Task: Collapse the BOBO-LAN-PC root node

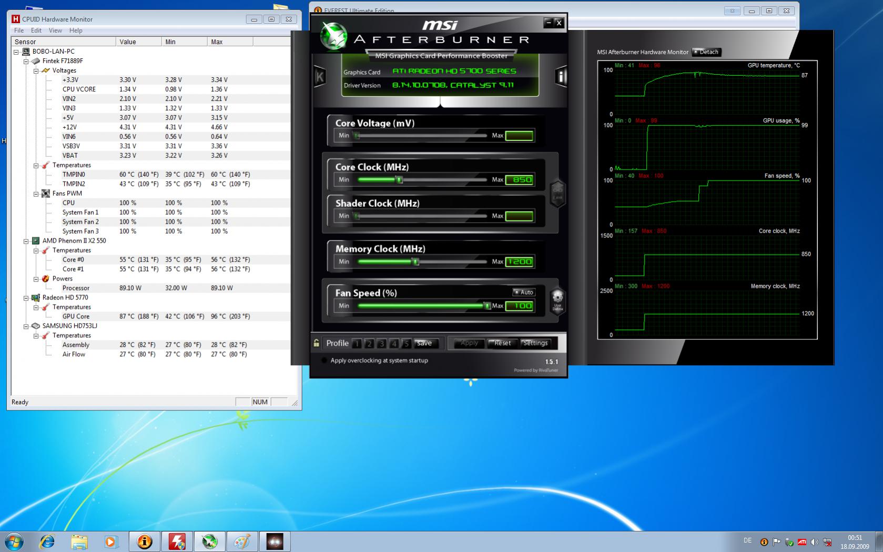Action: (16, 52)
